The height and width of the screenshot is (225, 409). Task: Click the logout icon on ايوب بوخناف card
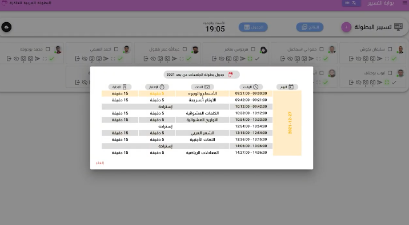coord(351,83)
